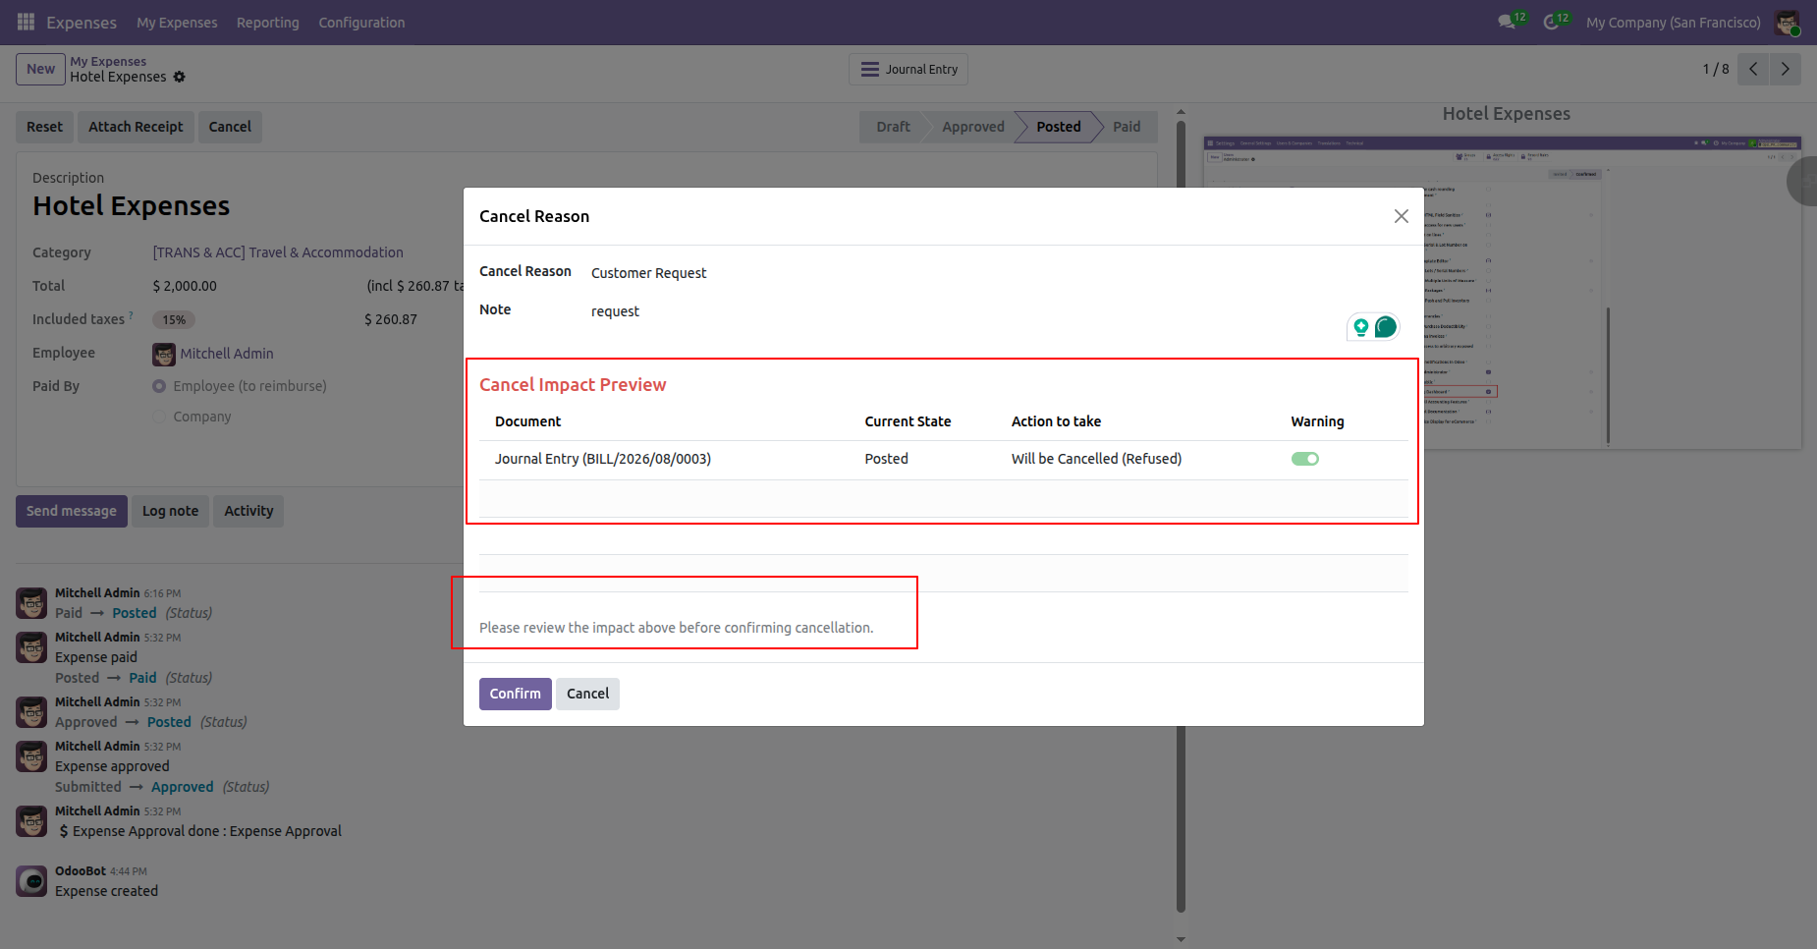Screen dimensions: 1817x949
Task: Click the dialog's Cancel button next to Confirm
Action: click(x=587, y=694)
